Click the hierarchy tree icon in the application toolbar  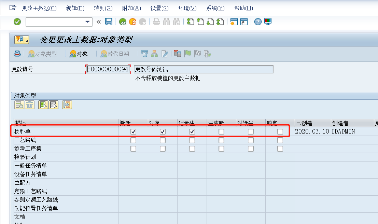(x=154, y=54)
